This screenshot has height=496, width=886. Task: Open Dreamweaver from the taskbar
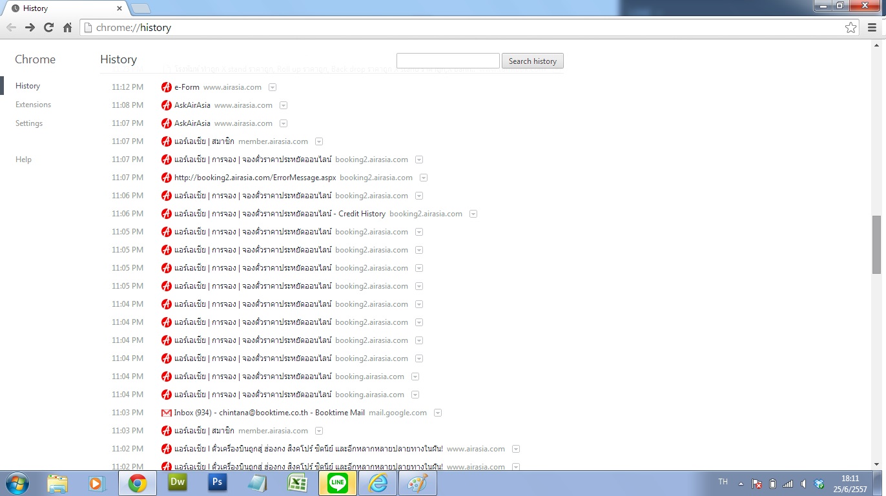pos(177,483)
